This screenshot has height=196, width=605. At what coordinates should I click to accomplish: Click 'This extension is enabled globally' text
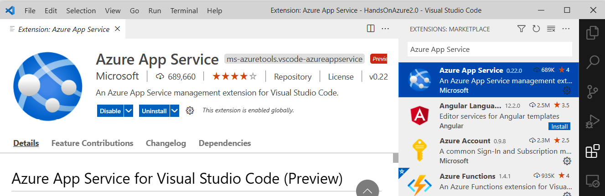coord(248,110)
